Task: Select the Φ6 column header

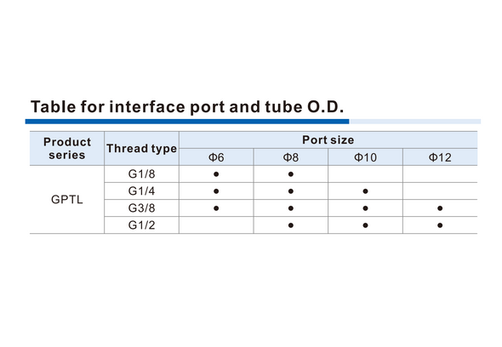Action: point(216,157)
